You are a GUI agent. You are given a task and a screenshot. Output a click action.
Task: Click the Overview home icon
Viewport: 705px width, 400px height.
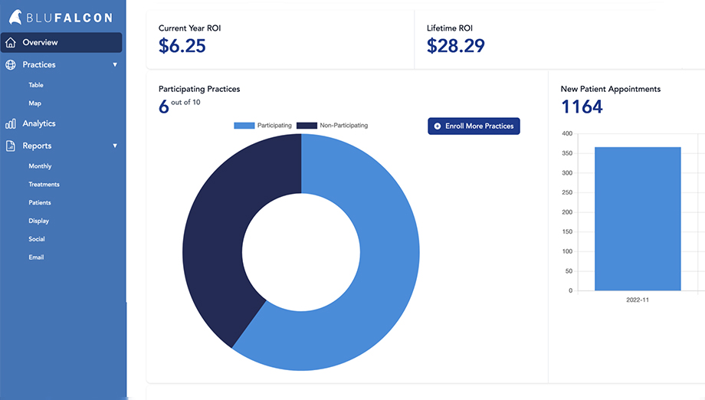(11, 43)
